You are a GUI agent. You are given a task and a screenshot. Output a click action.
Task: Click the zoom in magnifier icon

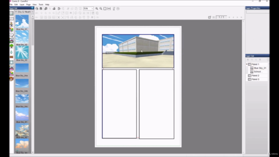click(x=97, y=9)
